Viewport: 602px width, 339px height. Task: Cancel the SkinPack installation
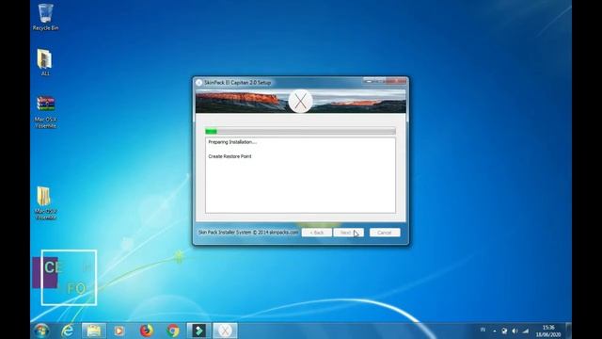[x=385, y=233]
